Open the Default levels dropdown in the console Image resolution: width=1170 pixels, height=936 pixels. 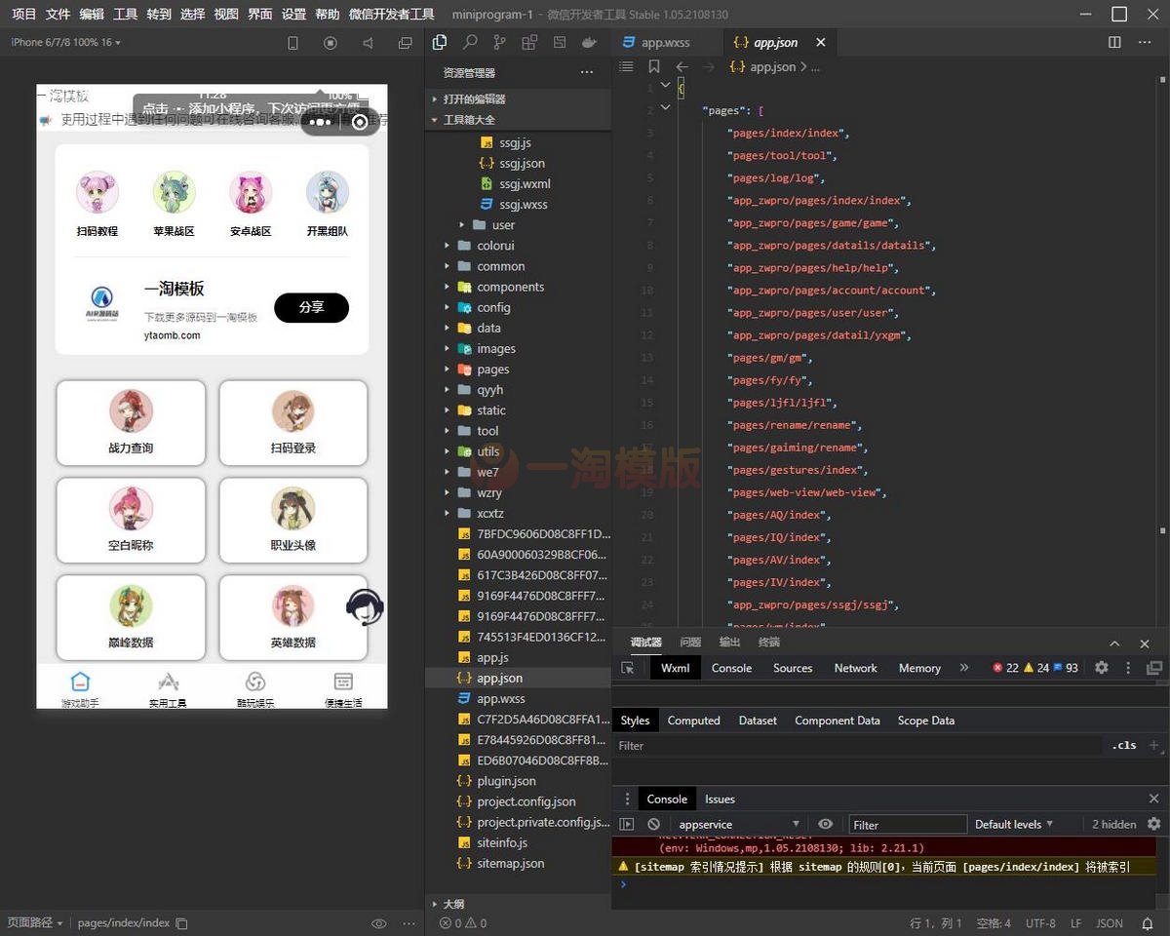(1014, 824)
